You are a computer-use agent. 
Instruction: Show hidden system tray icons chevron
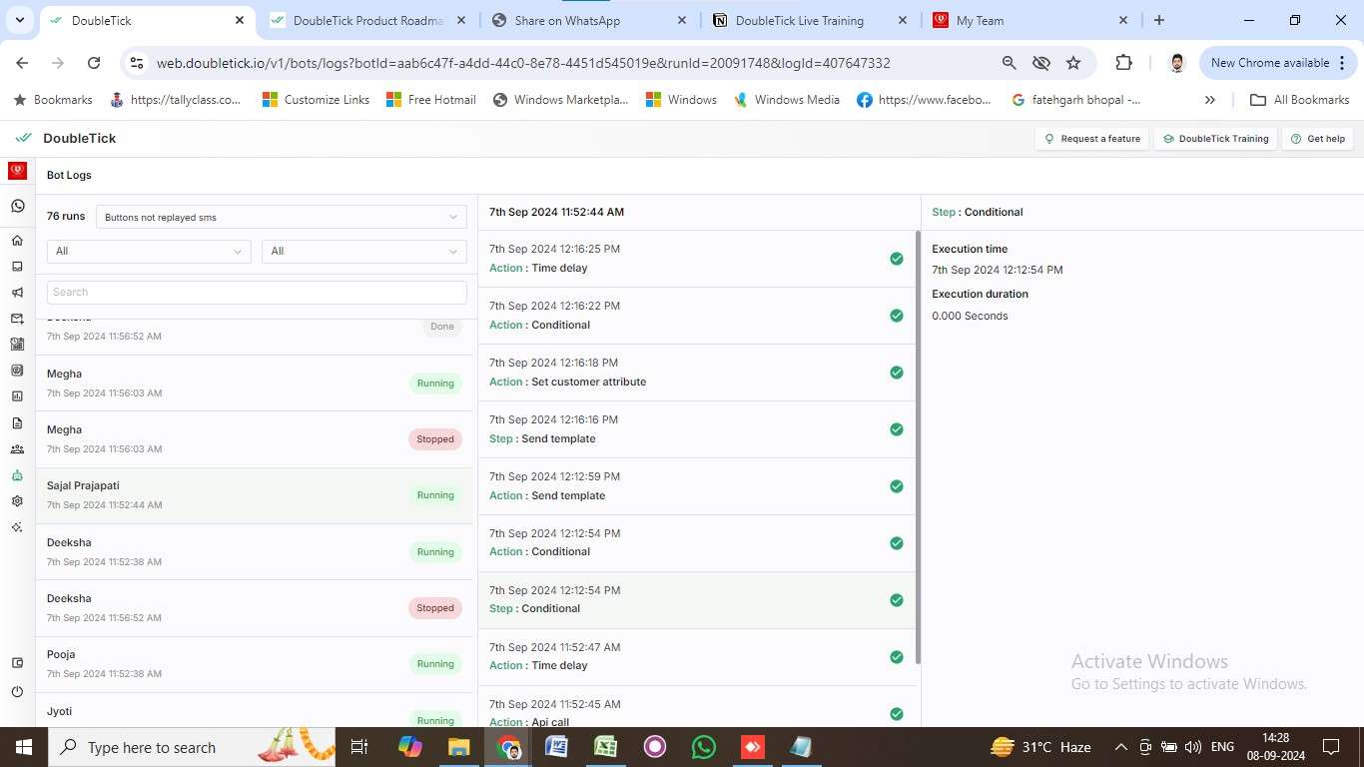click(x=1120, y=747)
